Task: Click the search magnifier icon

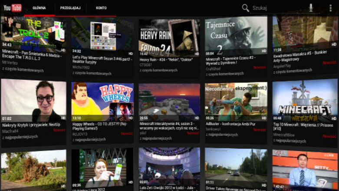Action: click(x=245, y=8)
